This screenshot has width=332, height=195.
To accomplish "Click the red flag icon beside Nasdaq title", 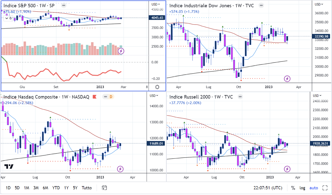I will point(94,97).
